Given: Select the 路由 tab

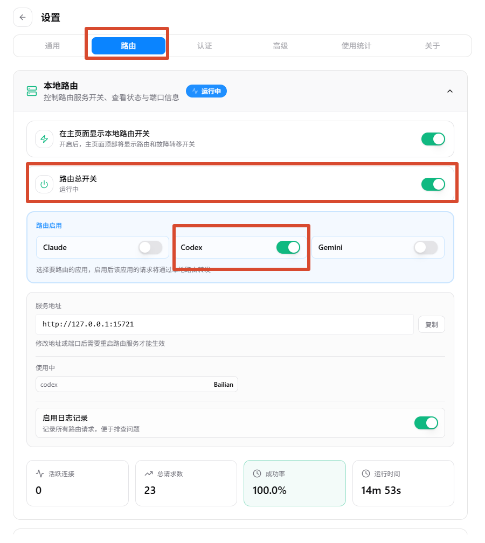Looking at the screenshot, I should (128, 46).
